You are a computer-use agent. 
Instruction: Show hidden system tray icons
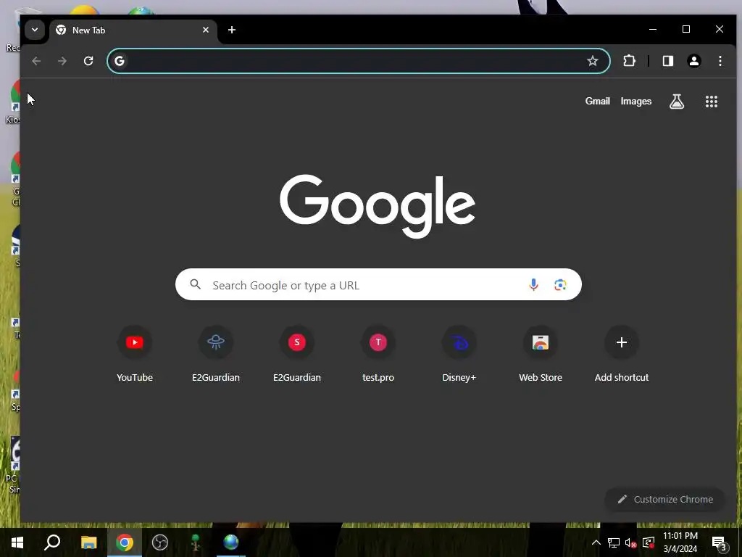[596, 542]
